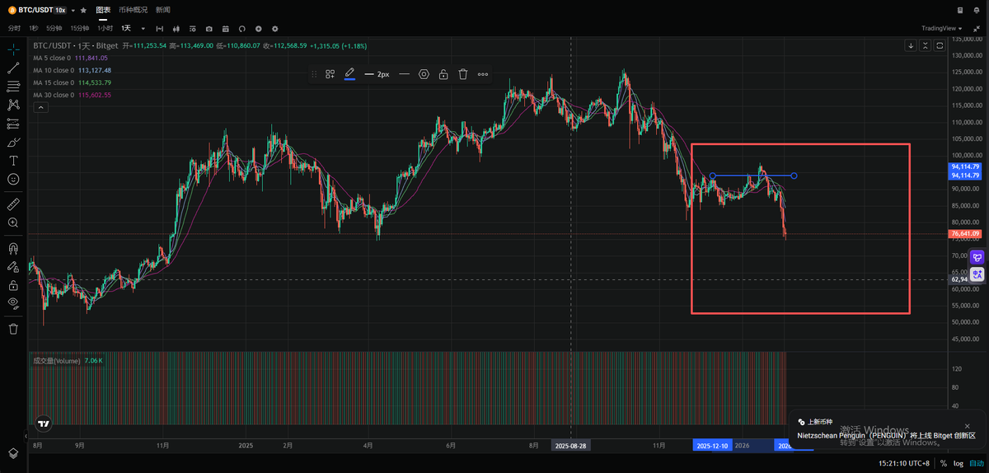Open the long/short position forecasting tool
989x473 pixels.
(x=13, y=124)
